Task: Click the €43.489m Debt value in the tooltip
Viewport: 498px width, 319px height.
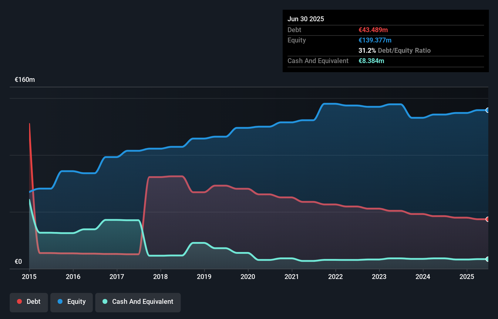Action: click(x=373, y=30)
